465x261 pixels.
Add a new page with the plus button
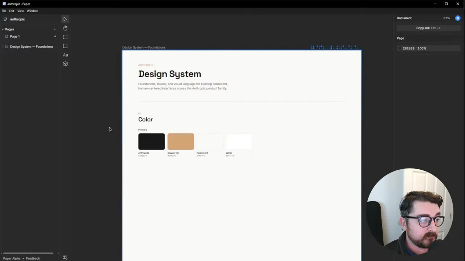[x=54, y=29]
